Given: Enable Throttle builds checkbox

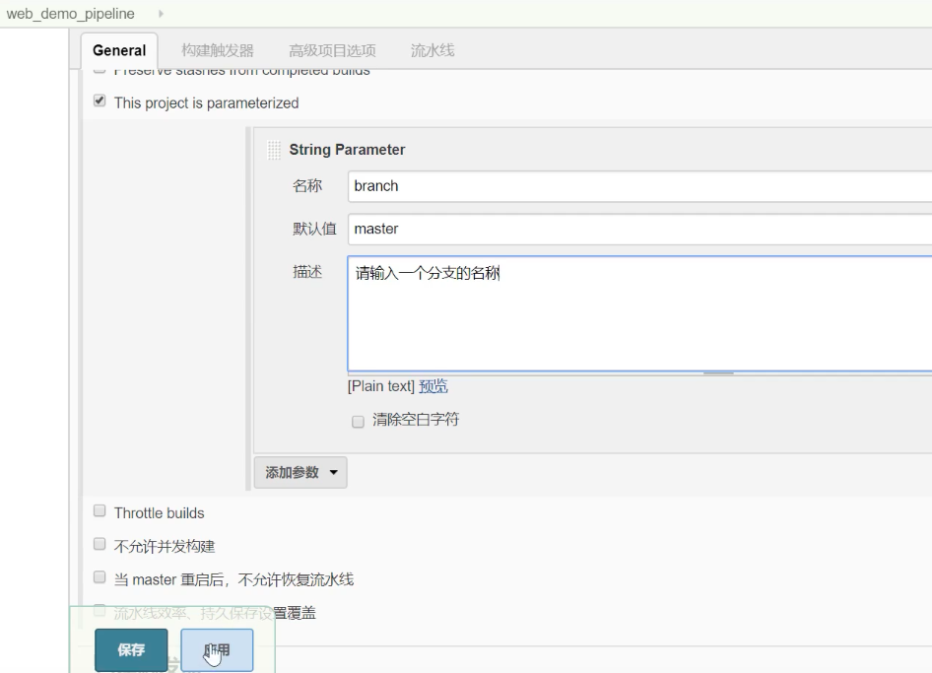Looking at the screenshot, I should coord(100,510).
